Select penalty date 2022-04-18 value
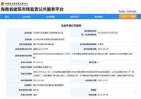 [x=103, y=49]
